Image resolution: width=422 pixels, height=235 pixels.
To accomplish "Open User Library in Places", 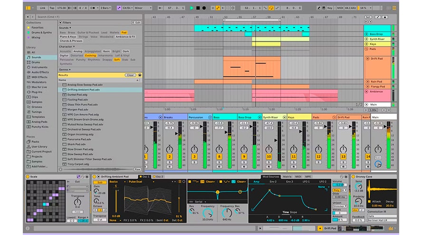I will coord(39,147).
